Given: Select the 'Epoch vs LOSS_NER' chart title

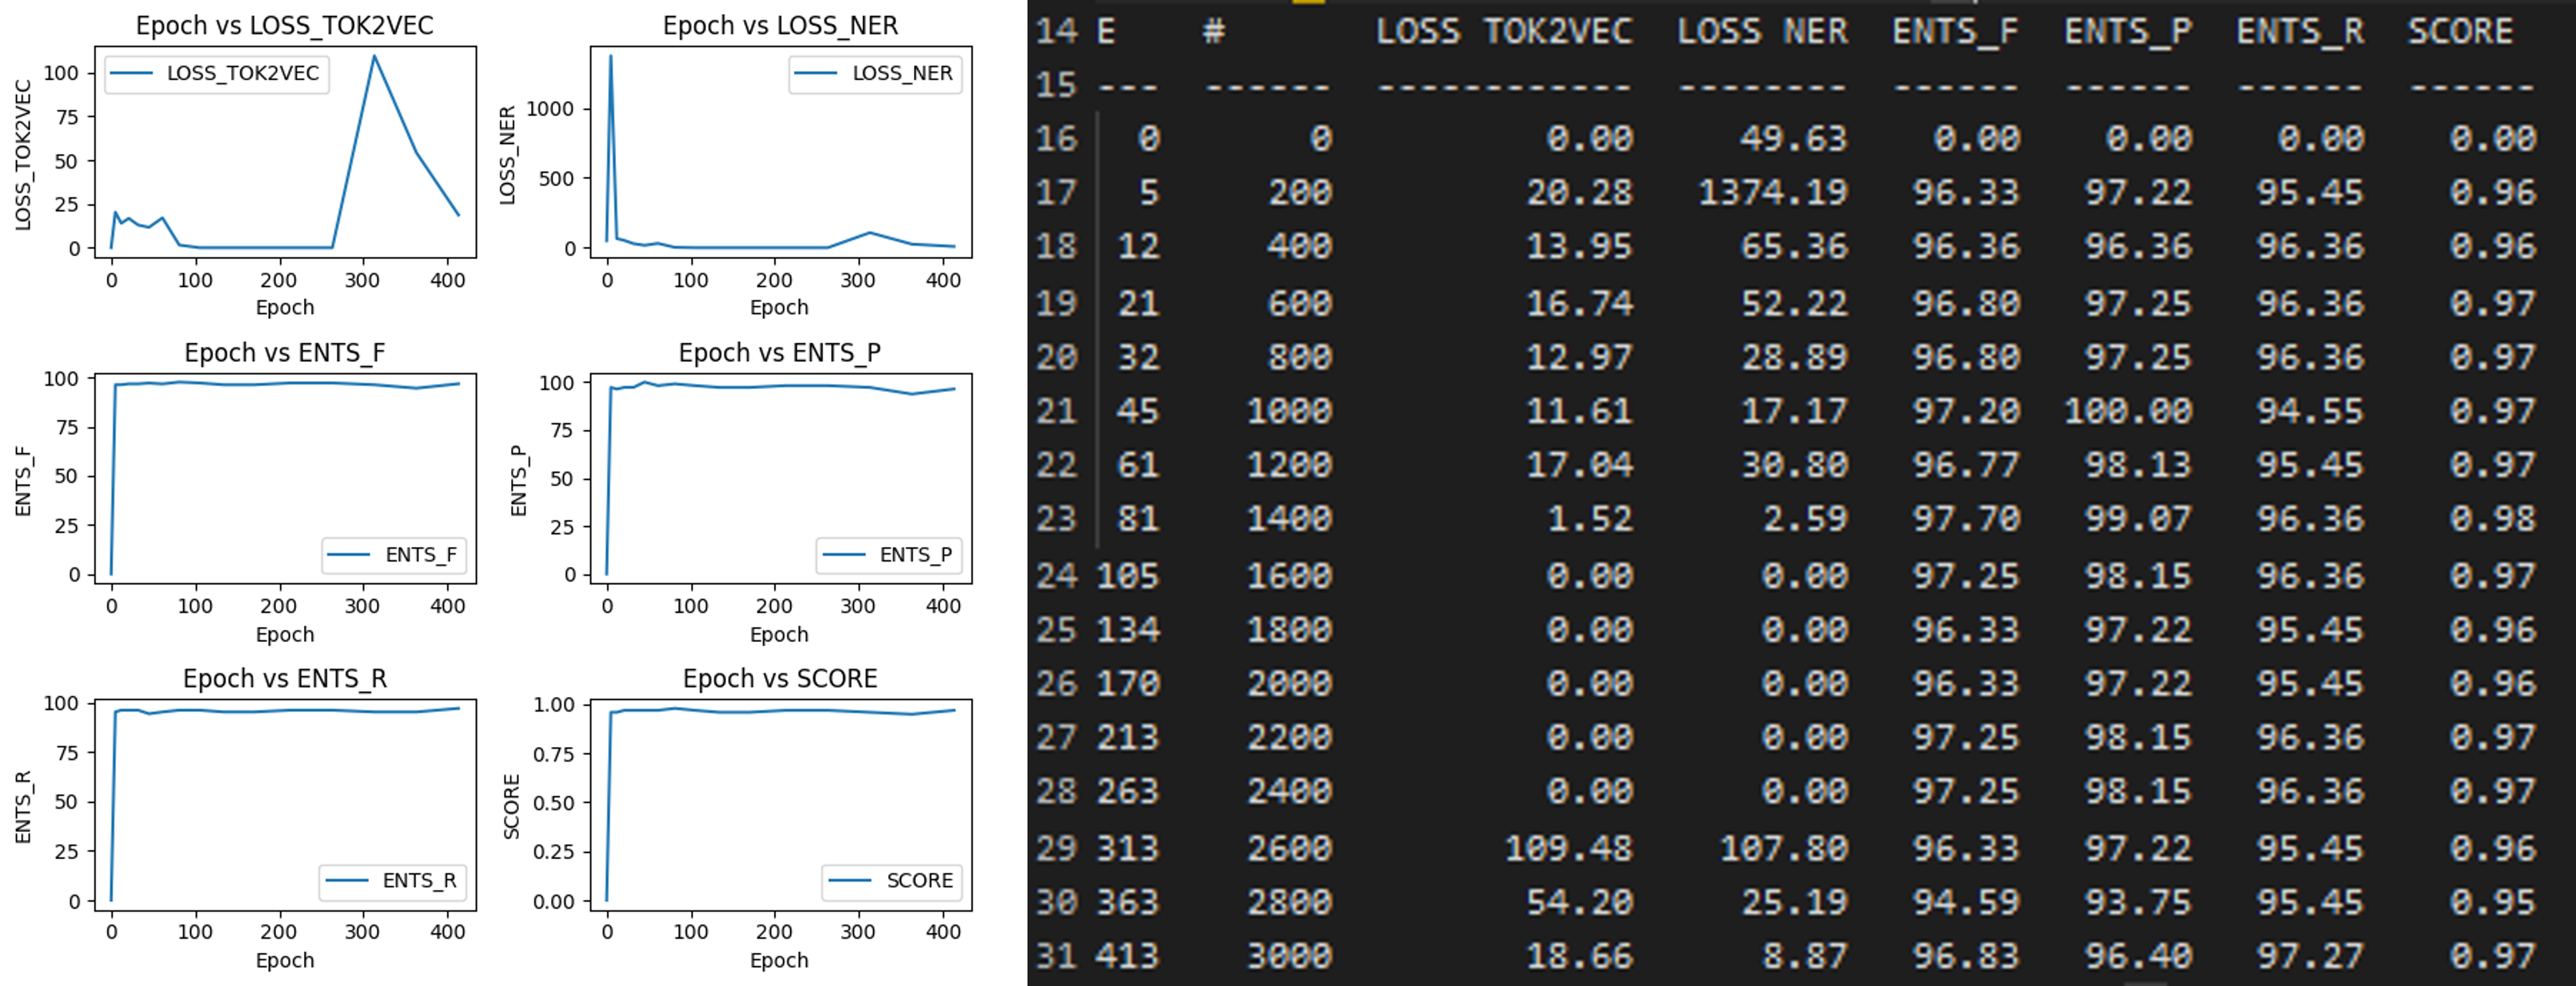Looking at the screenshot, I should [780, 26].
